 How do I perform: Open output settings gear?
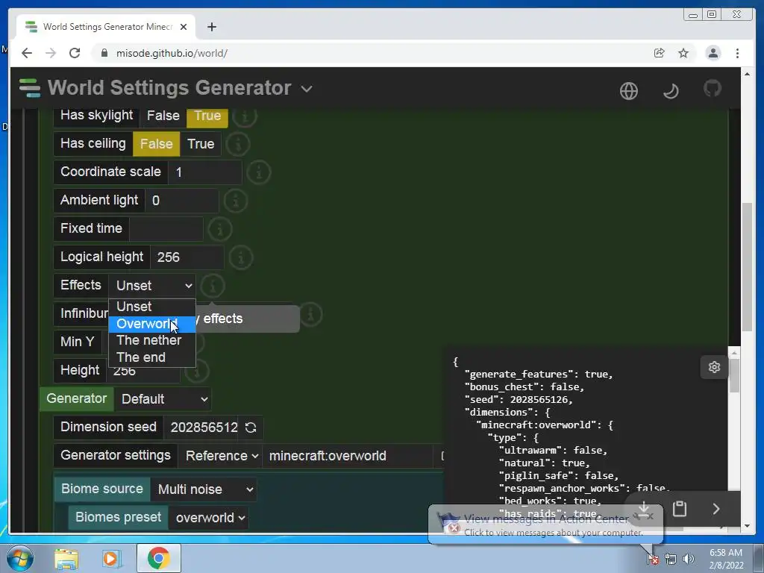[x=714, y=367]
